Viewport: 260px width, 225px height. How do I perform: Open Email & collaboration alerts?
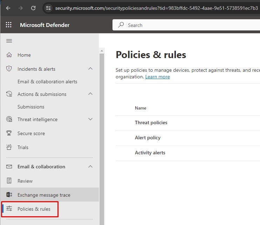(x=47, y=82)
